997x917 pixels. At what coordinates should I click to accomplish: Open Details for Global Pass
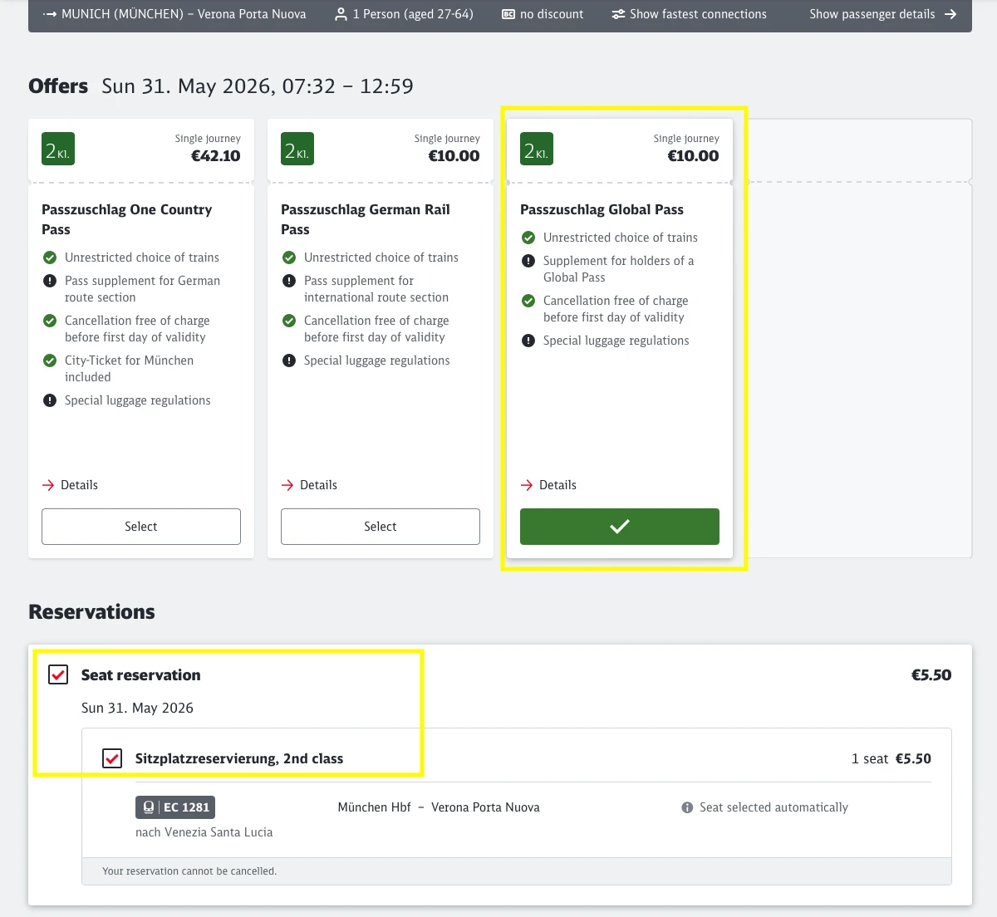click(x=557, y=485)
